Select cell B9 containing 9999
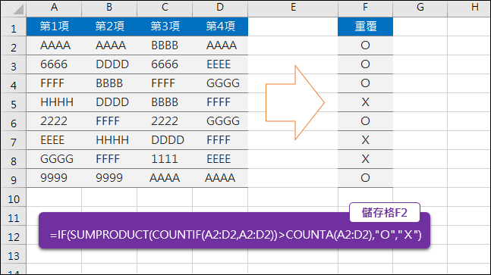The image size is (491, 275). (109, 178)
